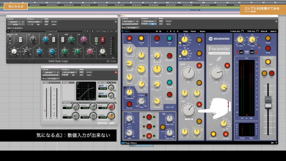Toggle Comp In button on Focusrite plugin

(141, 38)
